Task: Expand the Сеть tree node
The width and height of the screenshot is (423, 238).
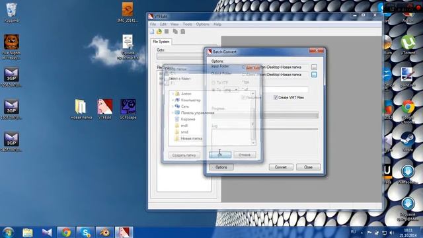Action: click(x=173, y=106)
